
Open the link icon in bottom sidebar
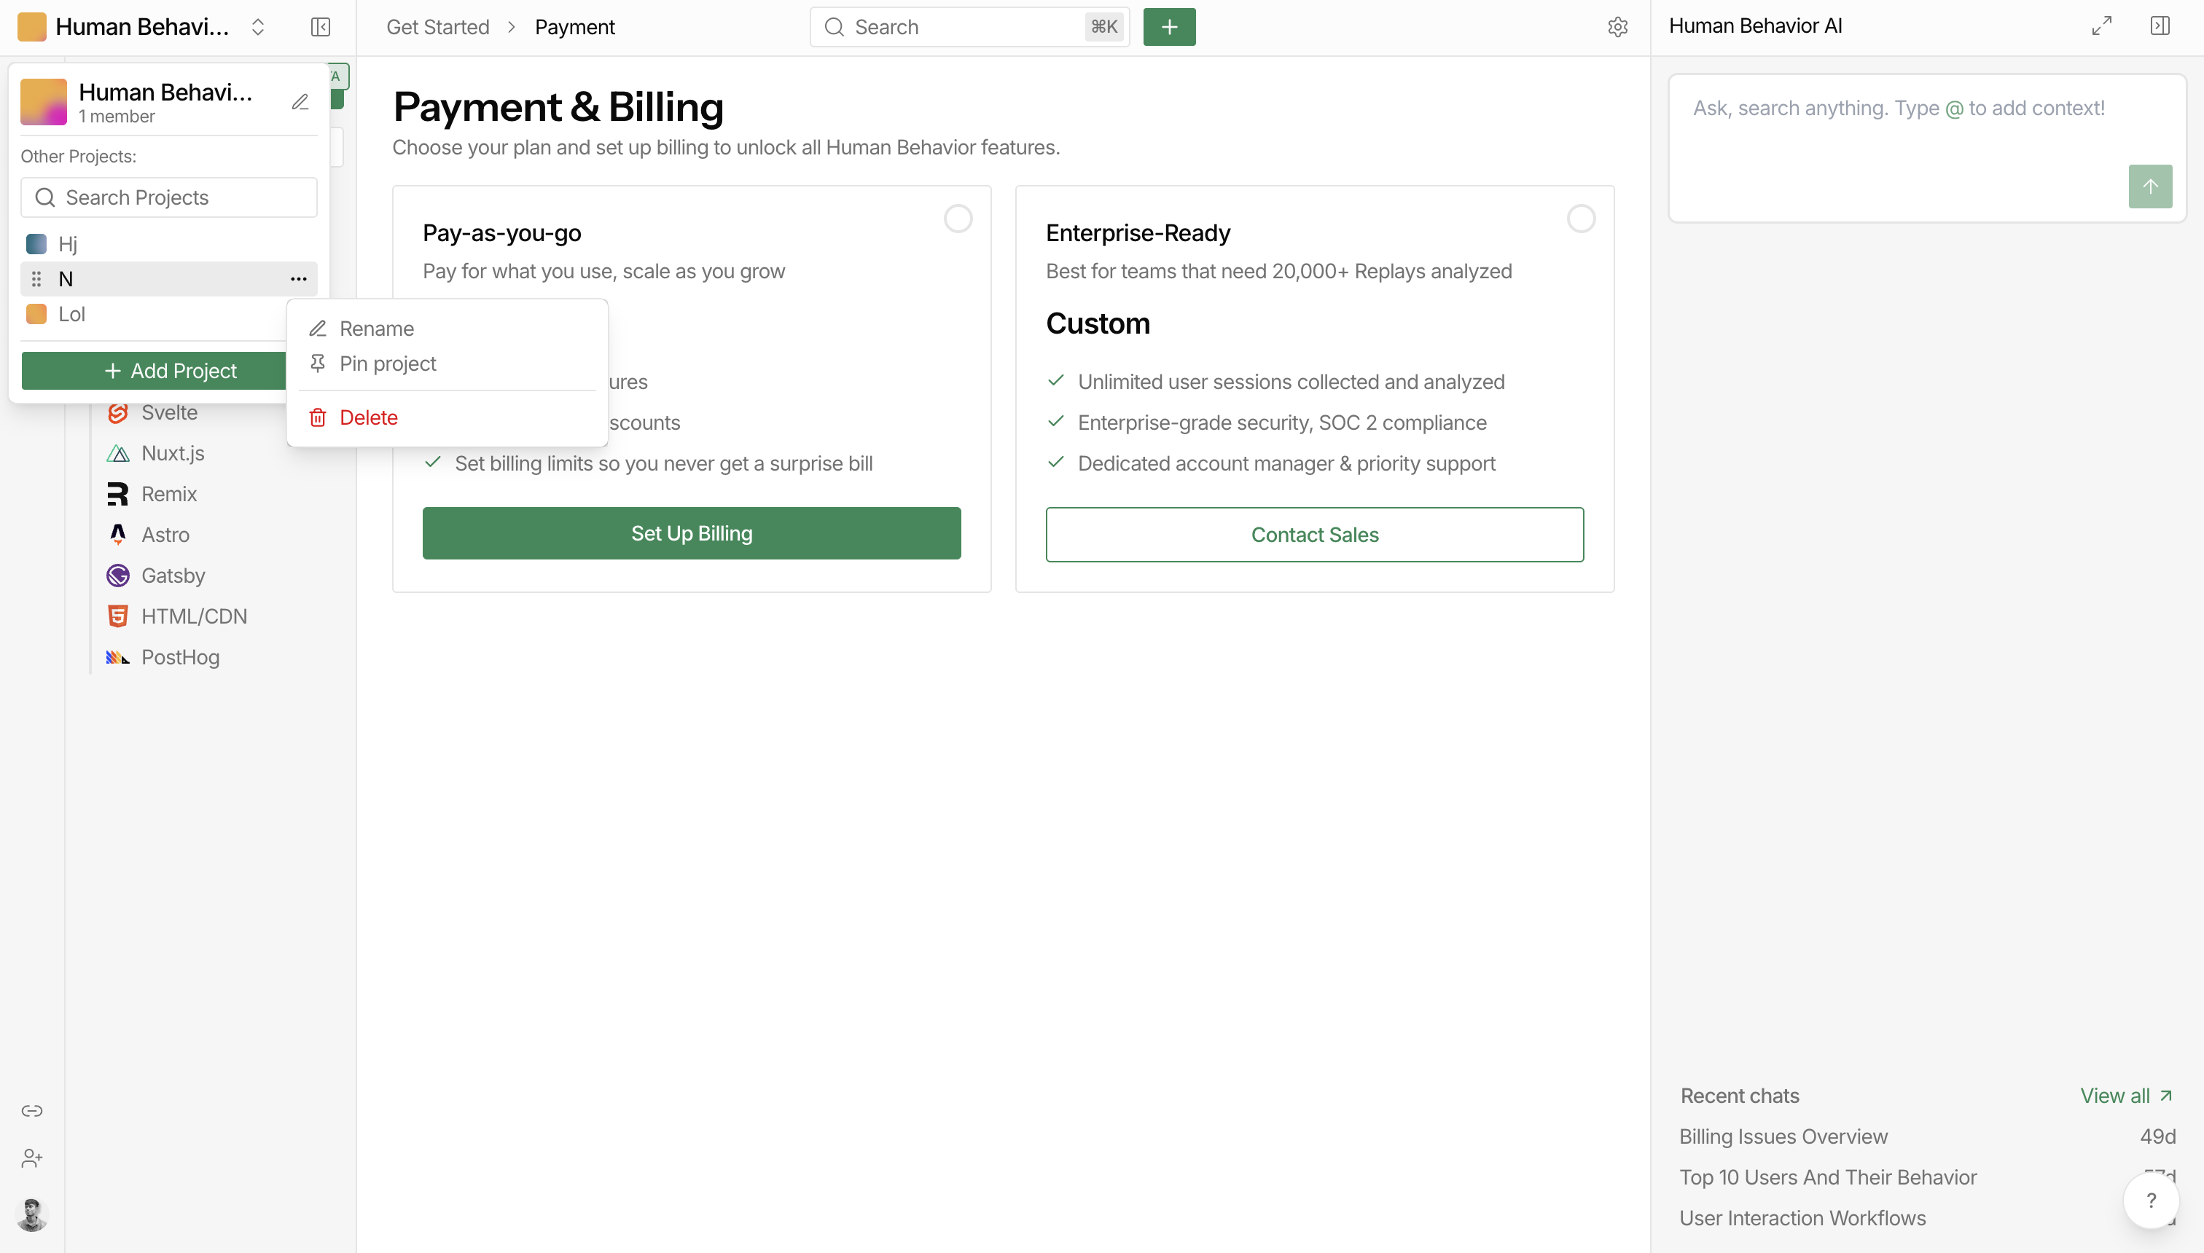[32, 1110]
